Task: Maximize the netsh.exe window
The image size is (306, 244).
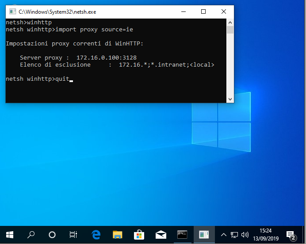Action: [x=203, y=11]
